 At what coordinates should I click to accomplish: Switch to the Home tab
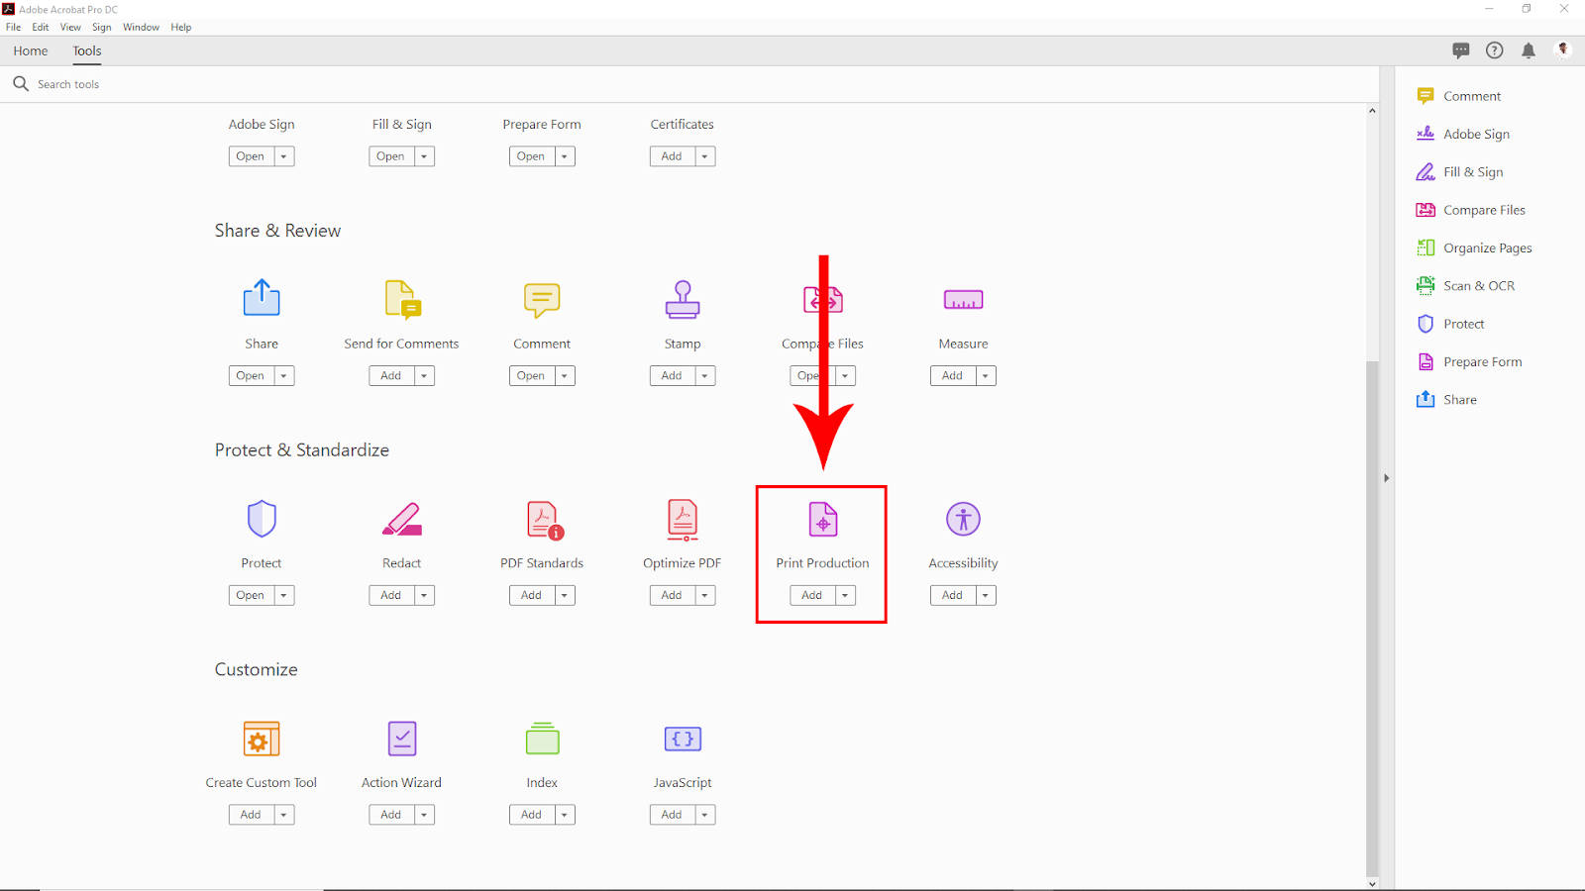31,50
